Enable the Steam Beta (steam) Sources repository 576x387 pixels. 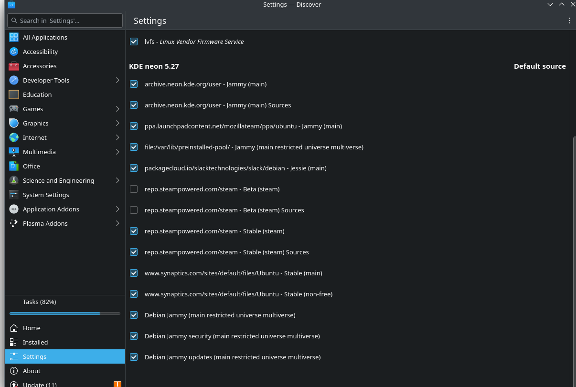coord(134,210)
